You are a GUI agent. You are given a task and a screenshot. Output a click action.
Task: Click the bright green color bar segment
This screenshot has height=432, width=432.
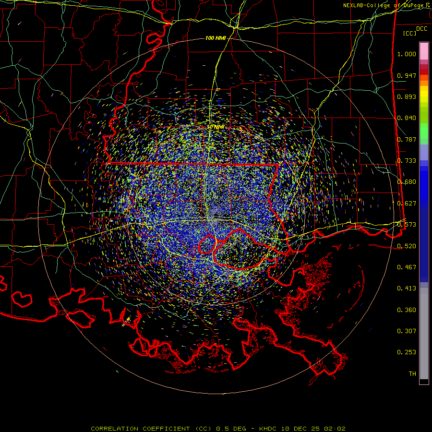point(424,131)
